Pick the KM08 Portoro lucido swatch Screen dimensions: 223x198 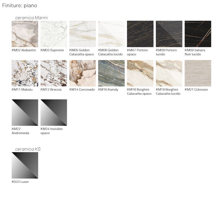tap(169, 34)
